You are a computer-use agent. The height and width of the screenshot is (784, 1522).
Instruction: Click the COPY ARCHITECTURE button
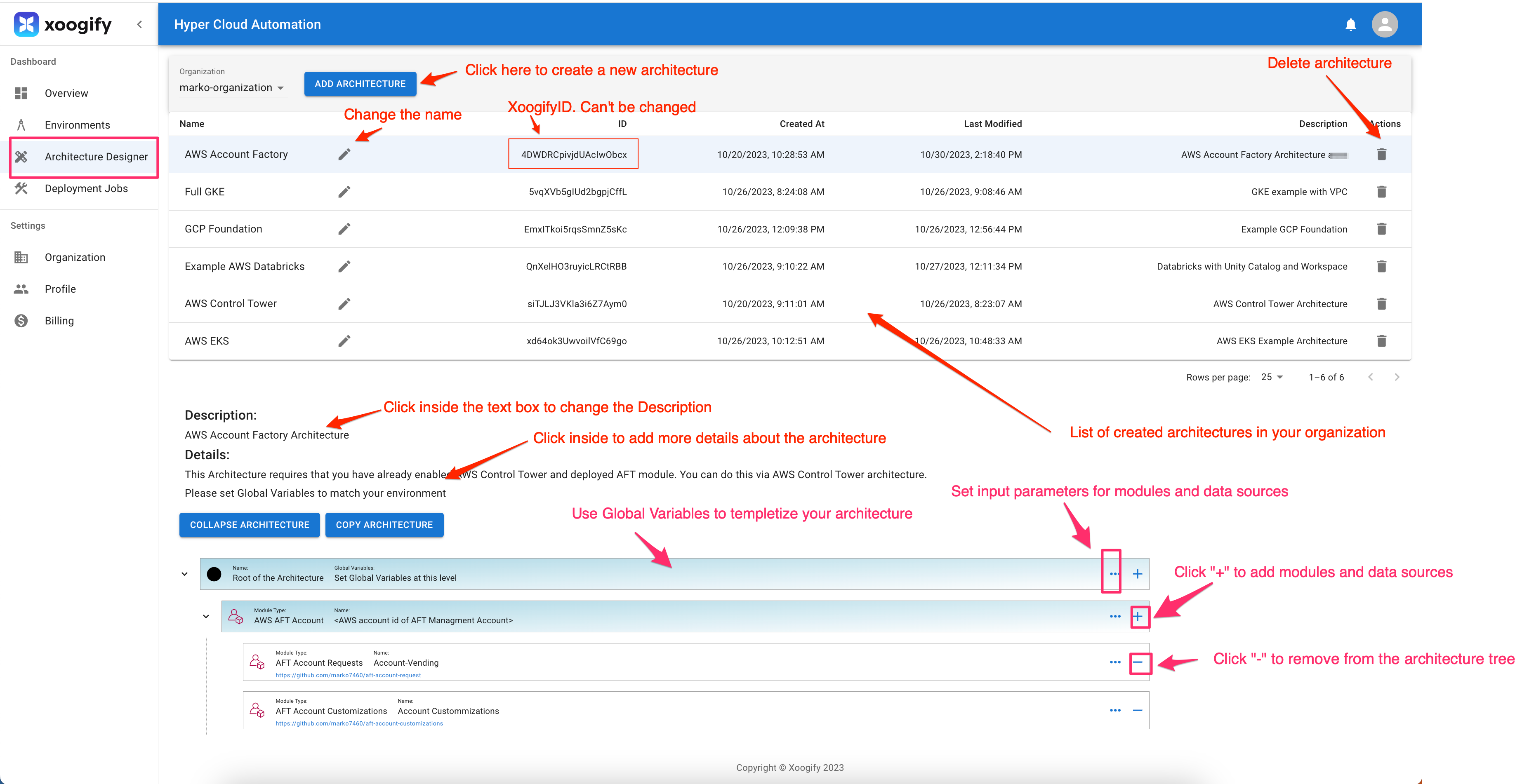(x=384, y=525)
